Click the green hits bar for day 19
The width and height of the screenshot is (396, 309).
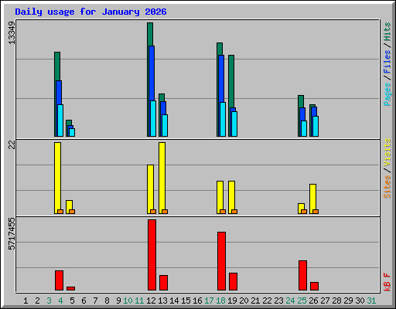pos(231,81)
